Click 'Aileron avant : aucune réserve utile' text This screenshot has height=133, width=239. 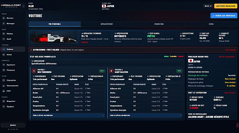209,117
